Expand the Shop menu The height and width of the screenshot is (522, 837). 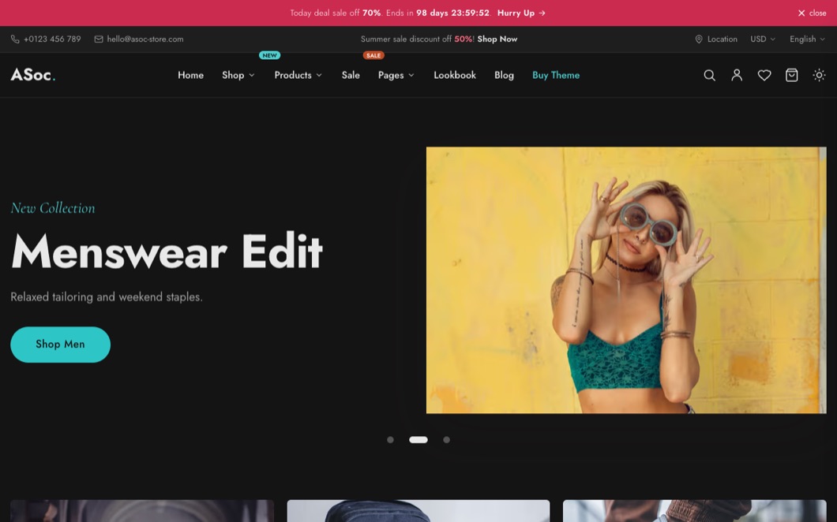(x=238, y=75)
